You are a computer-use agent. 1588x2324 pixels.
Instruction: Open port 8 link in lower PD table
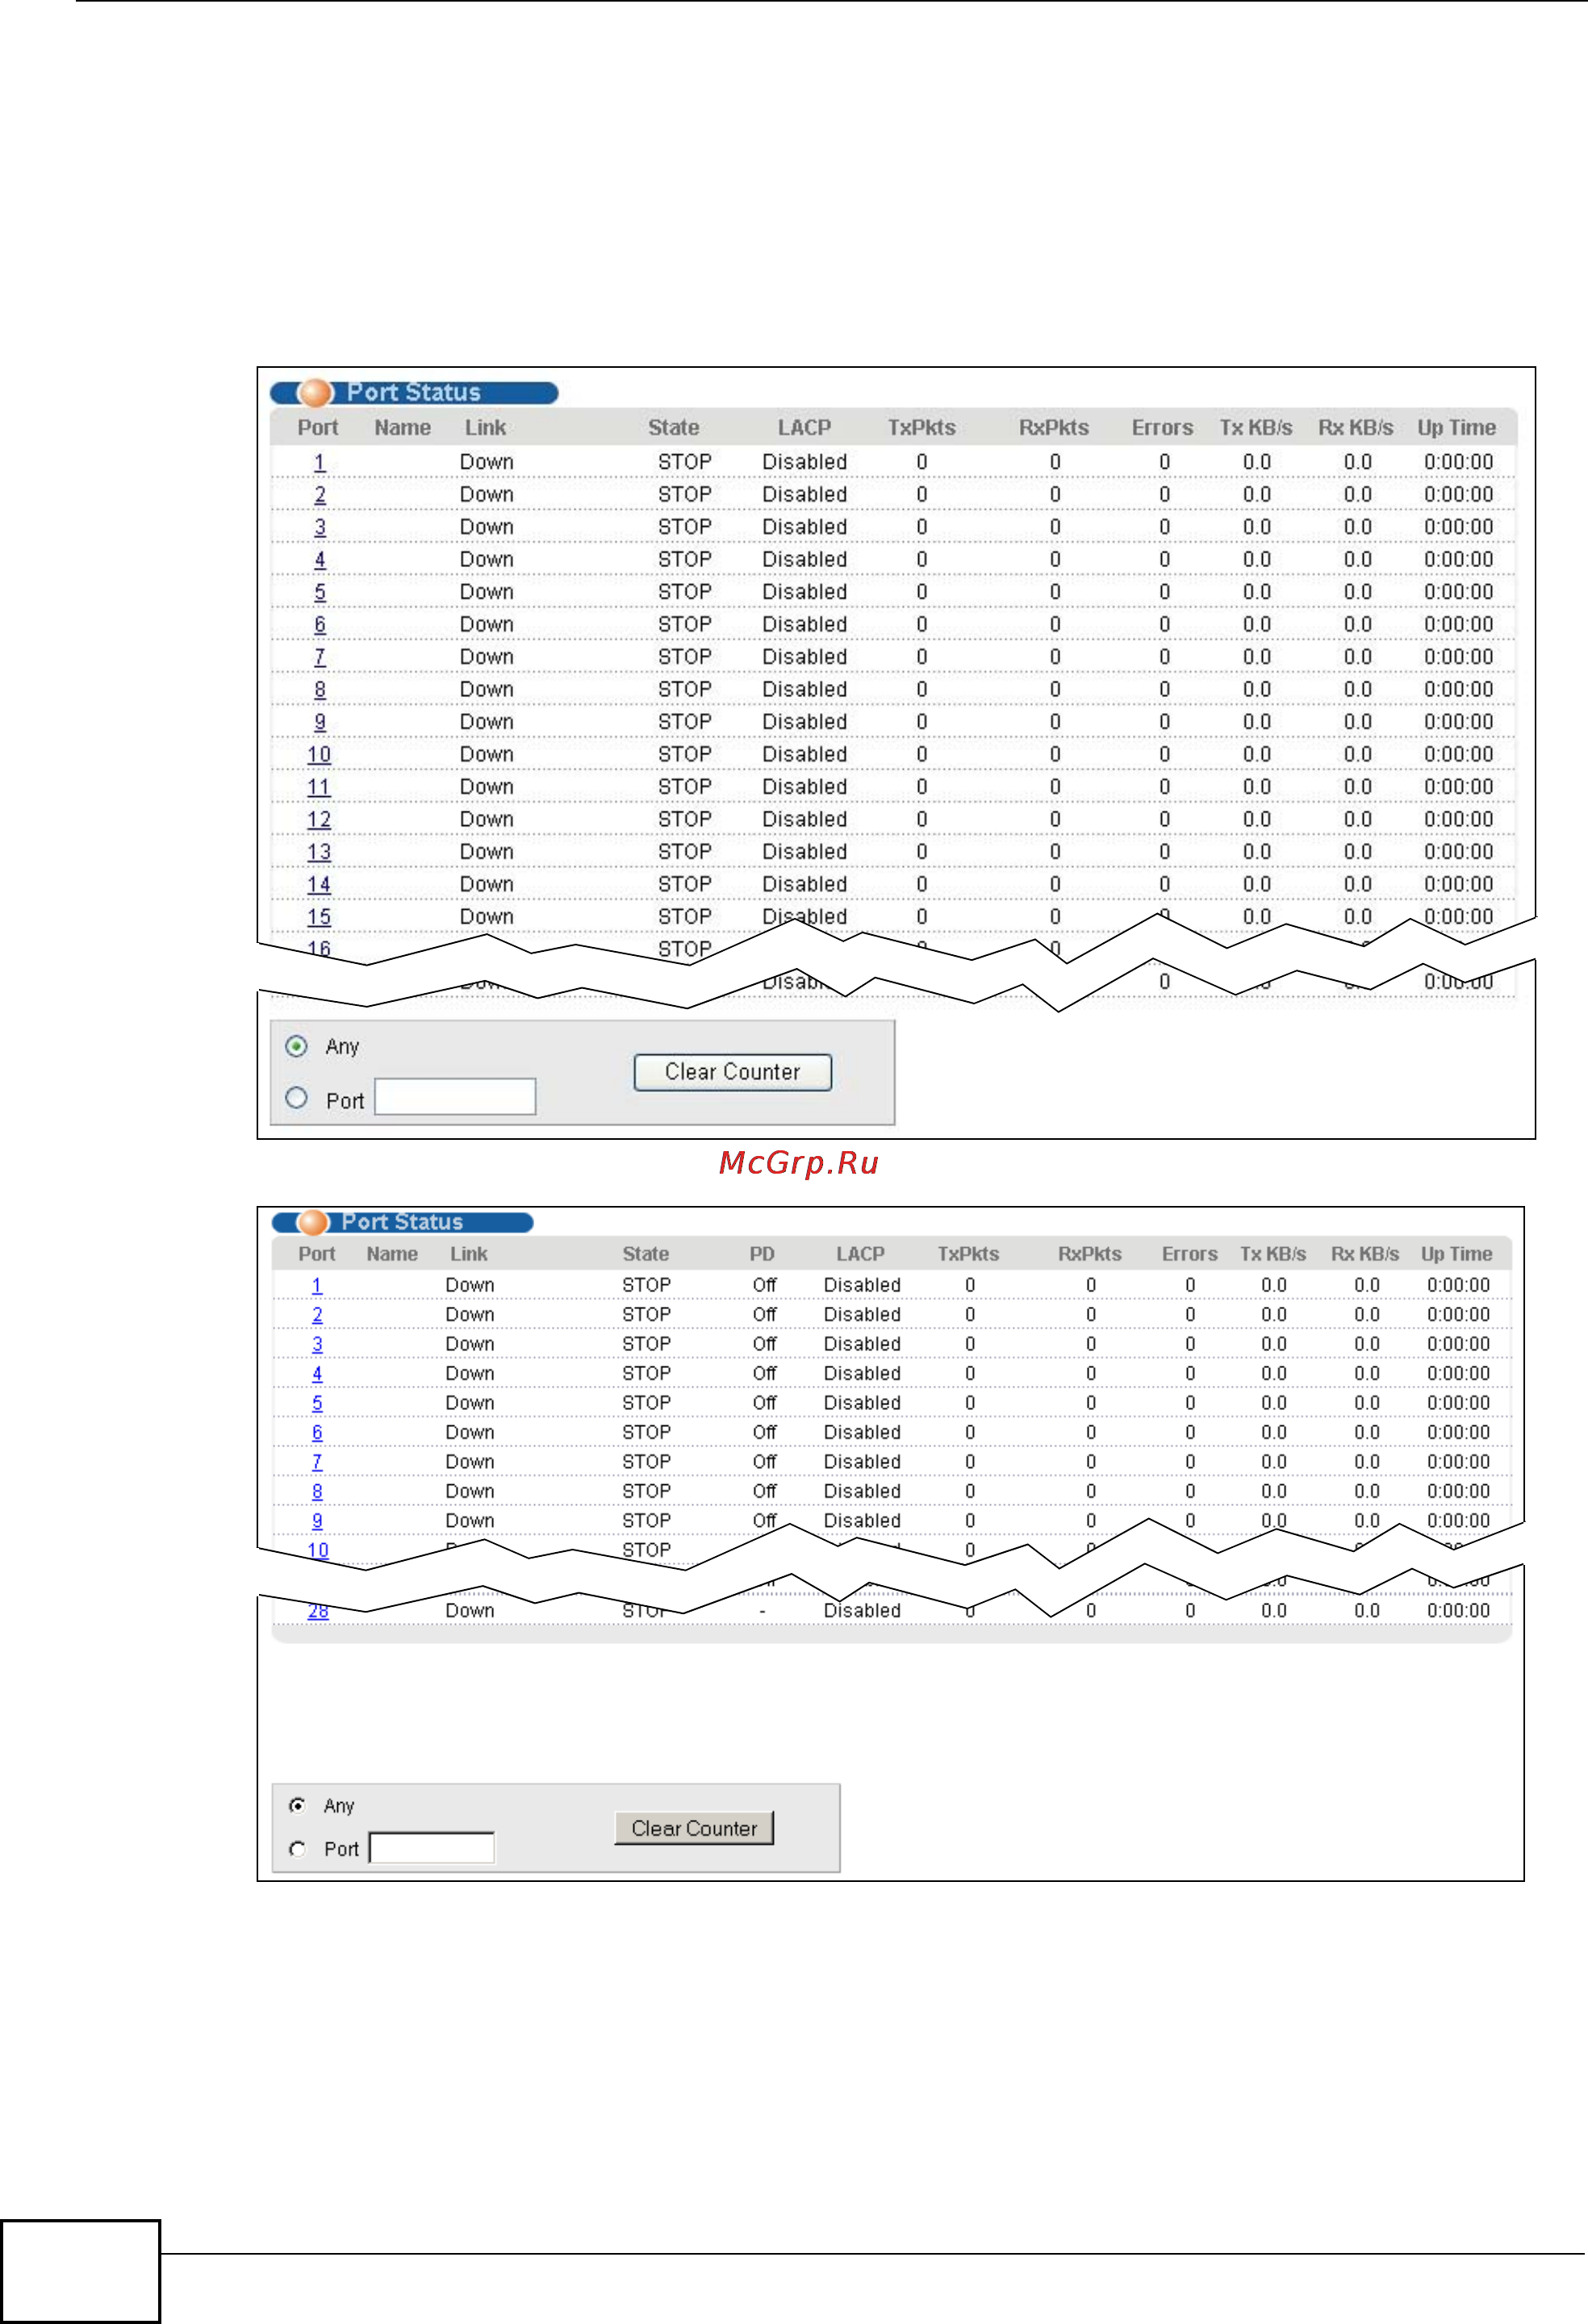point(317,1492)
